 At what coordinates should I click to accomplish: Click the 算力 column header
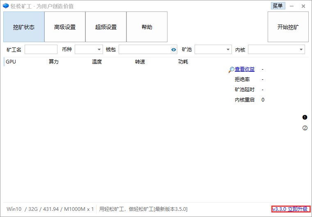click(x=54, y=62)
